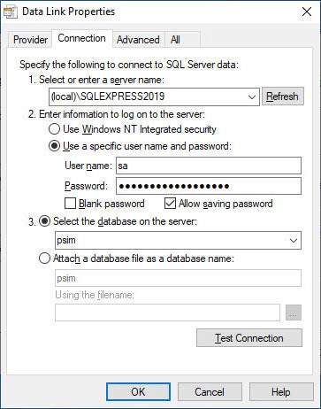Click Test Connection
This screenshot has width=321, height=409.
click(x=249, y=338)
